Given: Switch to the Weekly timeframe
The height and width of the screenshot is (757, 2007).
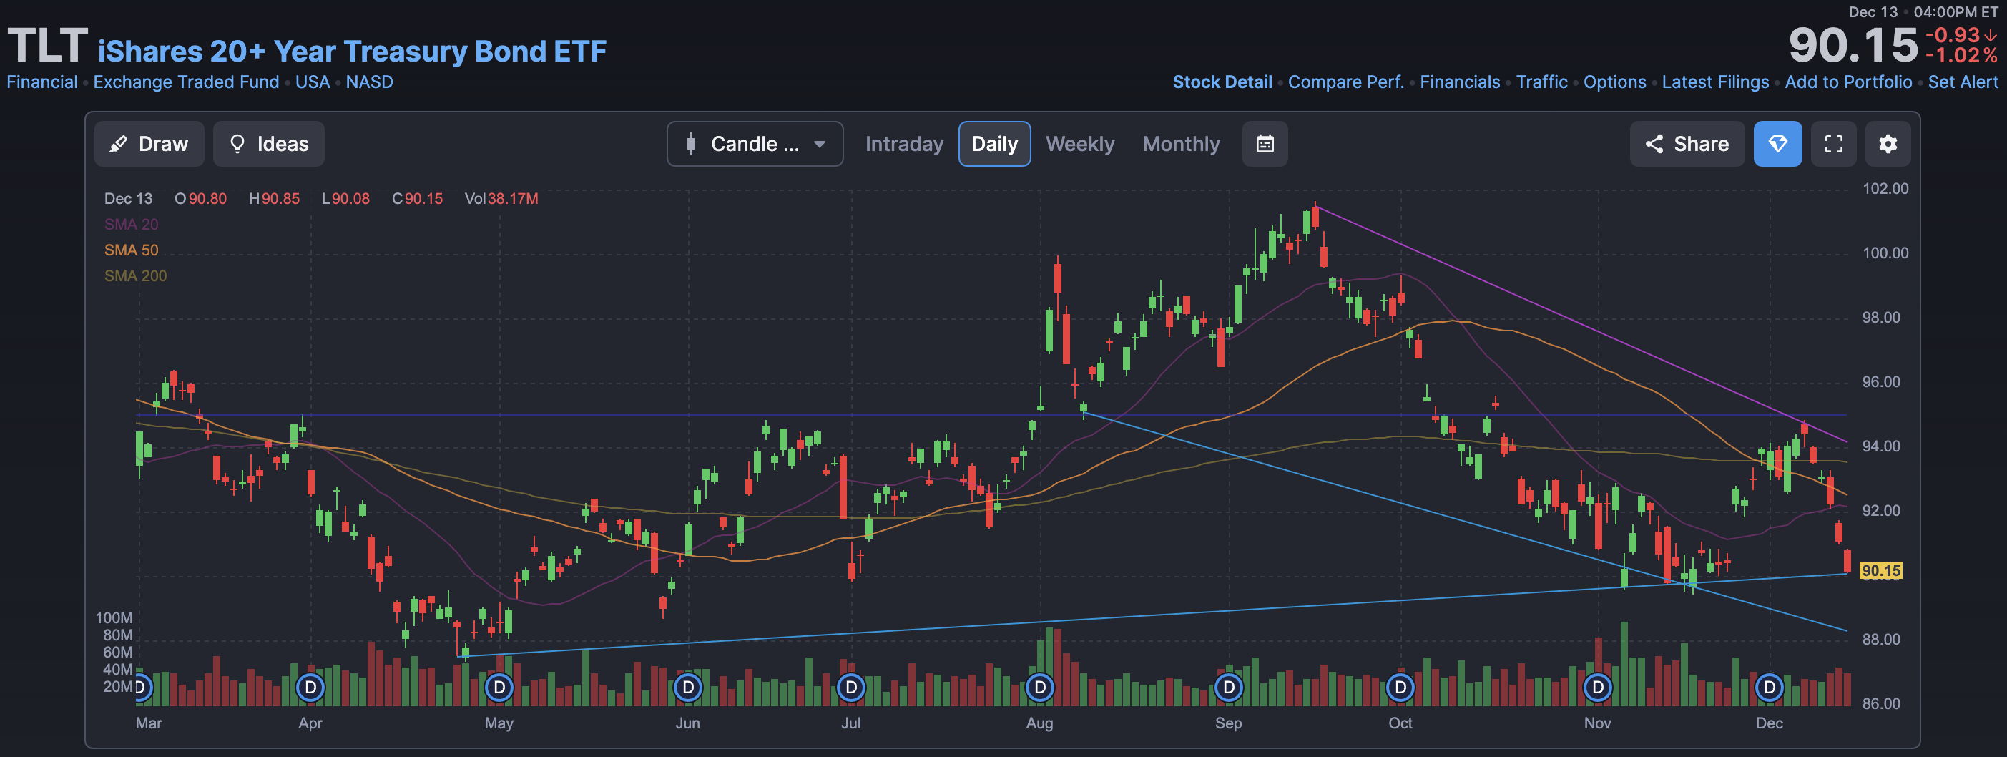Looking at the screenshot, I should (1080, 145).
